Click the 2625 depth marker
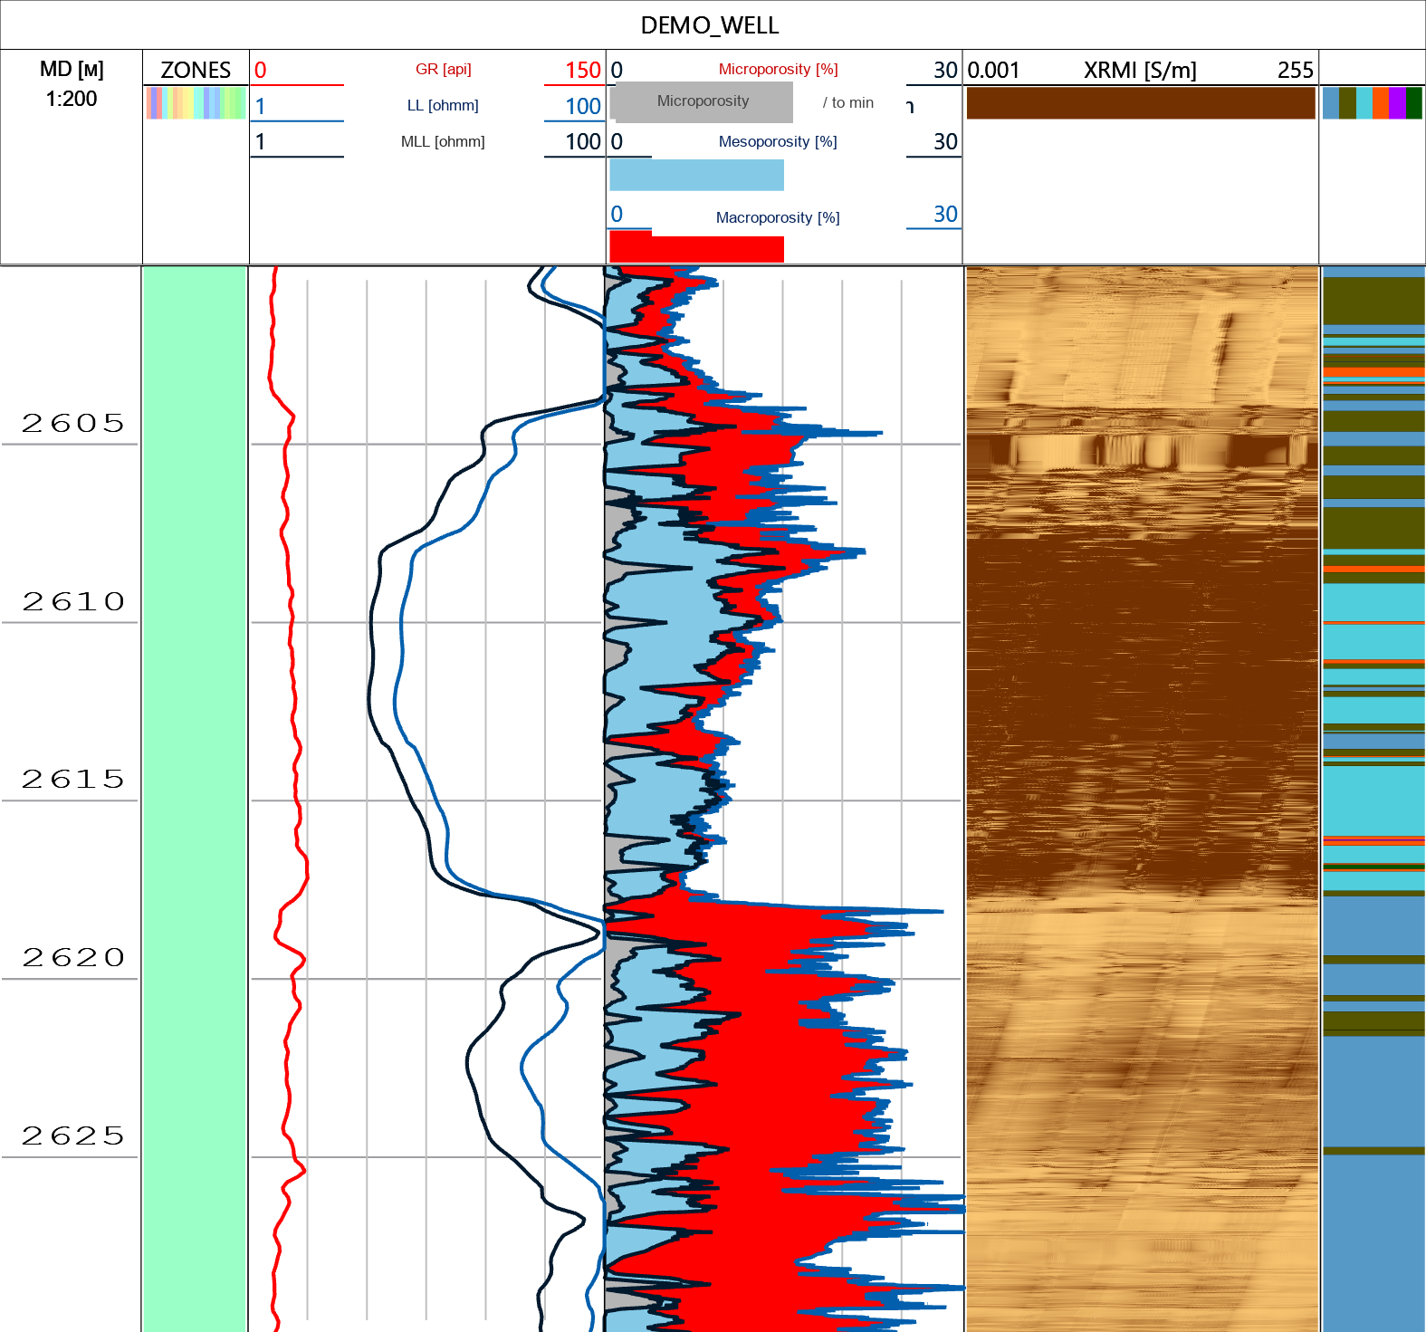The height and width of the screenshot is (1332, 1426). [72, 1136]
